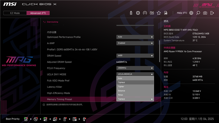Viewport: 219px width, 123px height.
Task: Go back via the Overclocking breadcrumb
Action: click(52, 22)
